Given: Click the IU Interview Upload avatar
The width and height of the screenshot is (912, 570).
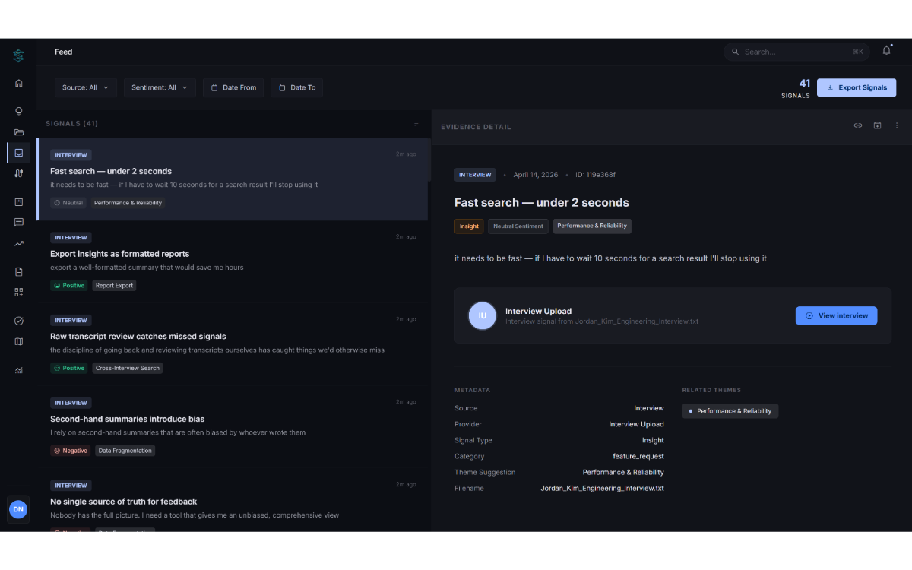Looking at the screenshot, I should tap(483, 315).
